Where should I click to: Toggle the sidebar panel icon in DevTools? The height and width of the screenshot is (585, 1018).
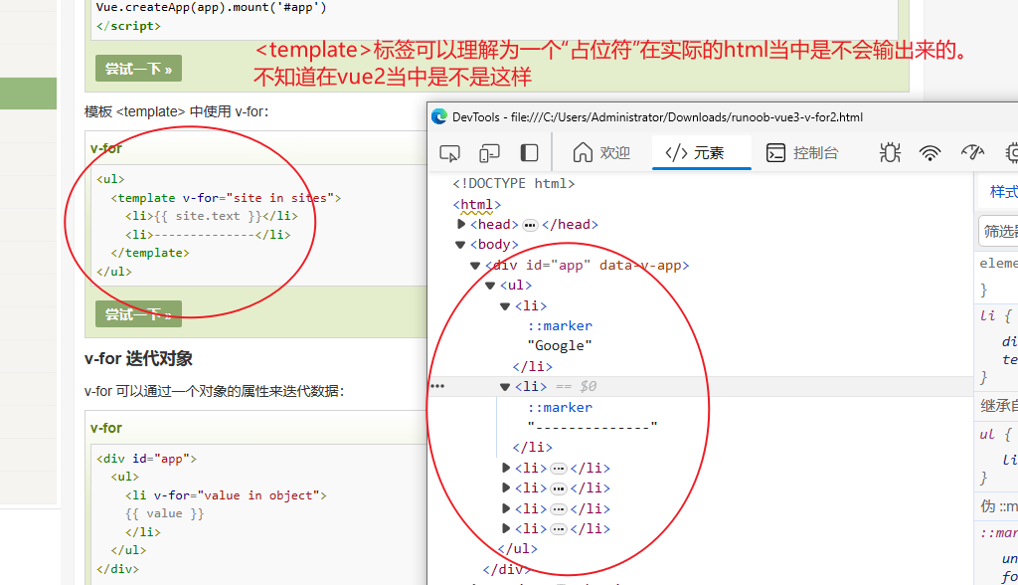tap(529, 153)
